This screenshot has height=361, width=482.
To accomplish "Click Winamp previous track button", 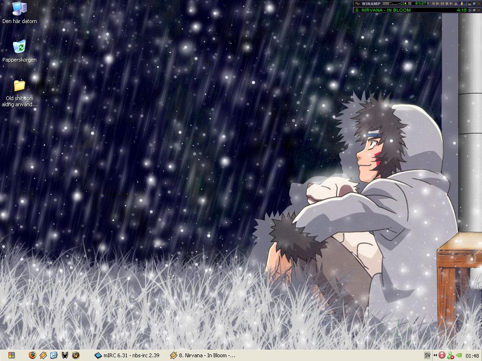I will 434,4.
